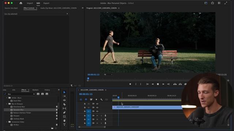234x131 pixels.
Task: Click the Quick Export share icon
Action: tap(212, 3)
